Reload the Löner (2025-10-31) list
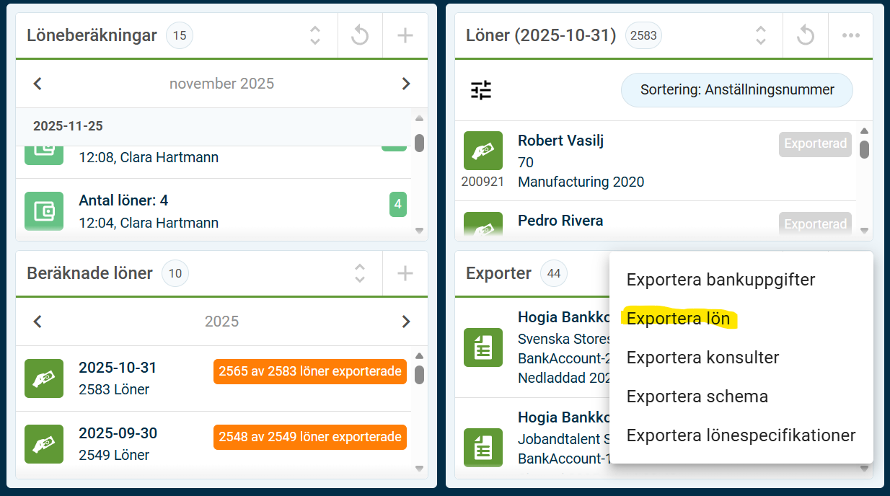The width and height of the screenshot is (890, 496). [806, 35]
